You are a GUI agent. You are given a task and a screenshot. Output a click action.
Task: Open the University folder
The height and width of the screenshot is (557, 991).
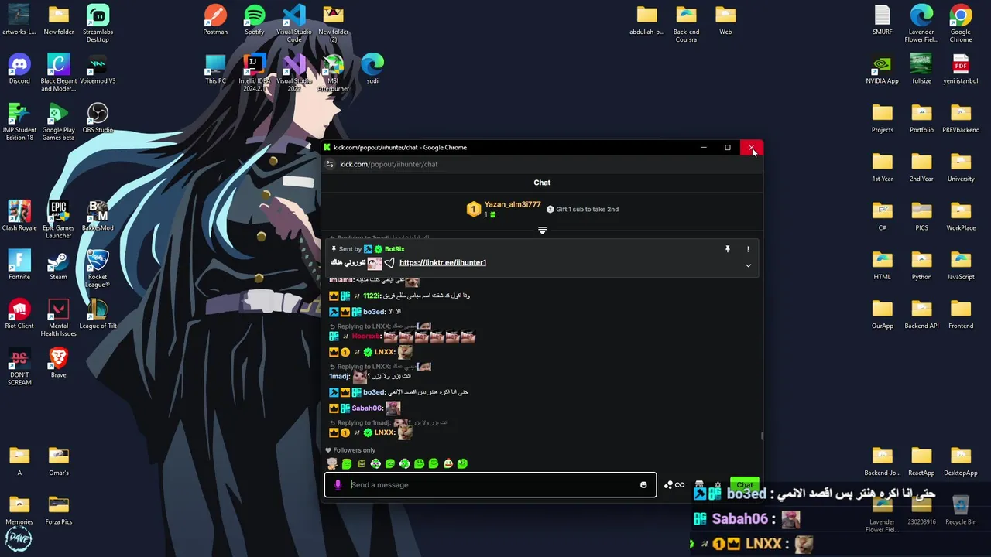pyautogui.click(x=961, y=167)
